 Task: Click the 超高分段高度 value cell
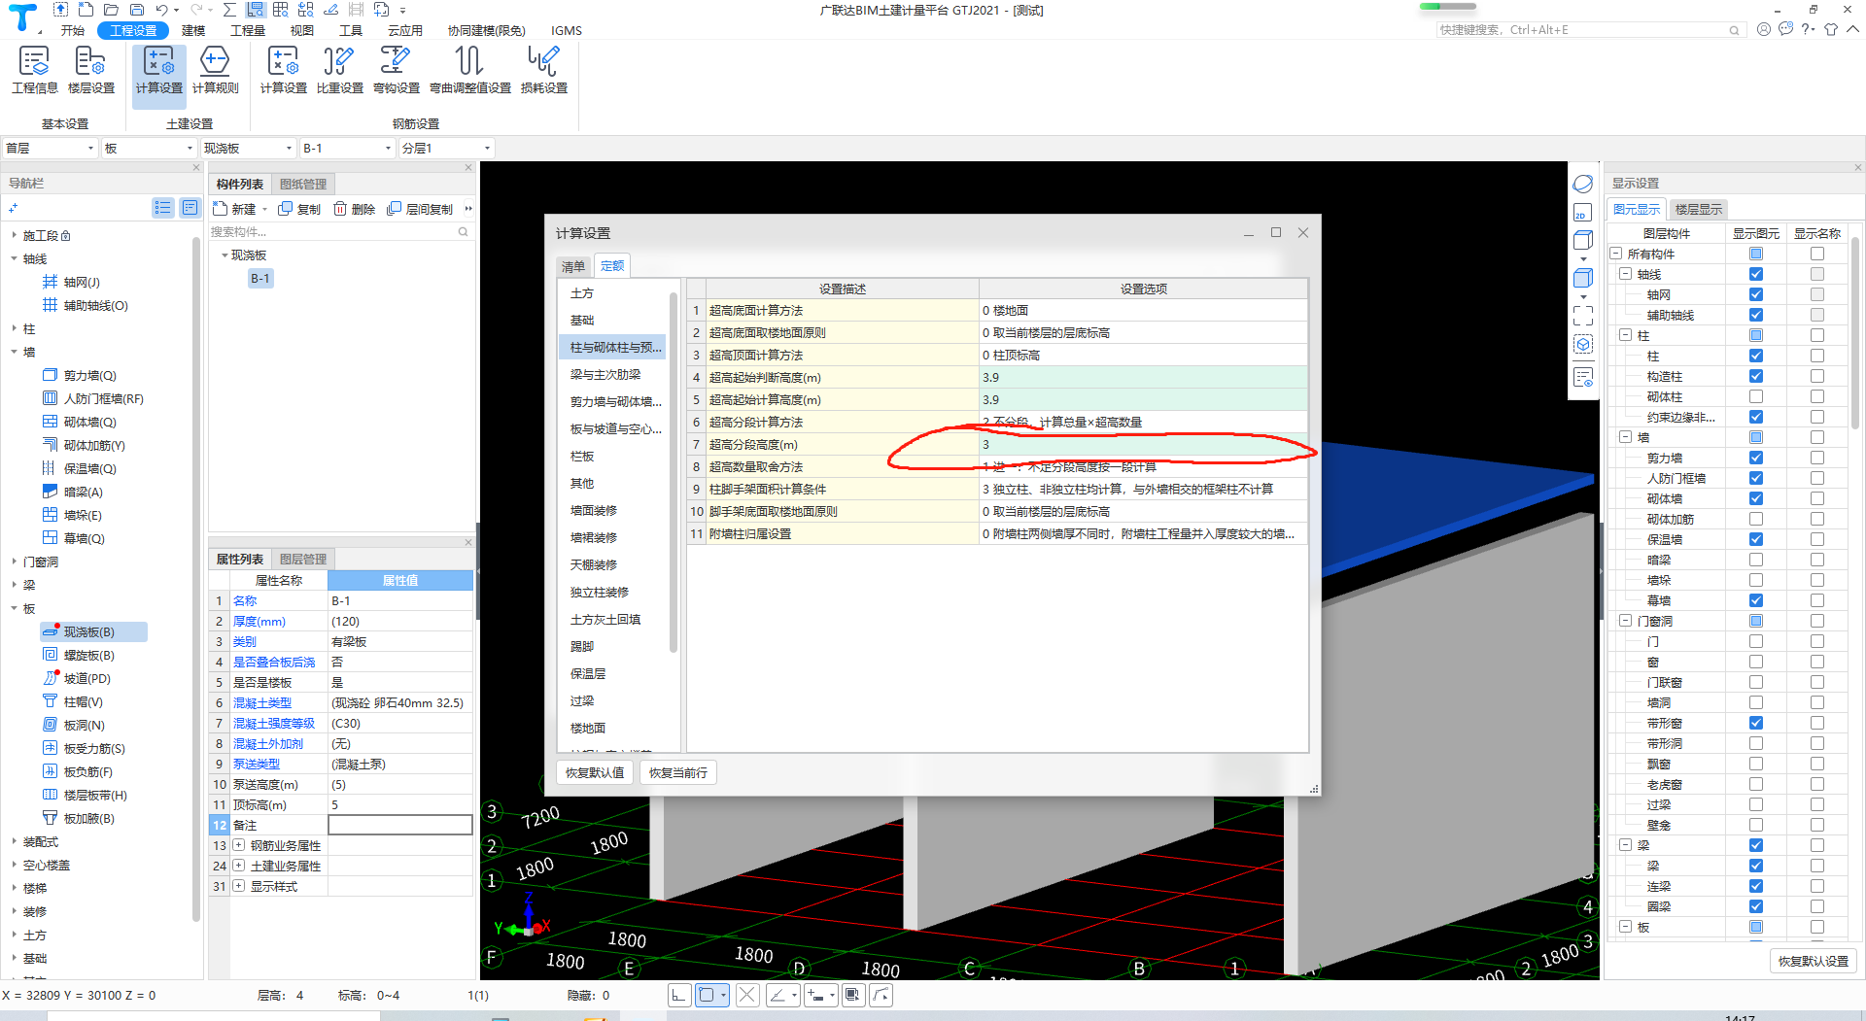point(1143,444)
